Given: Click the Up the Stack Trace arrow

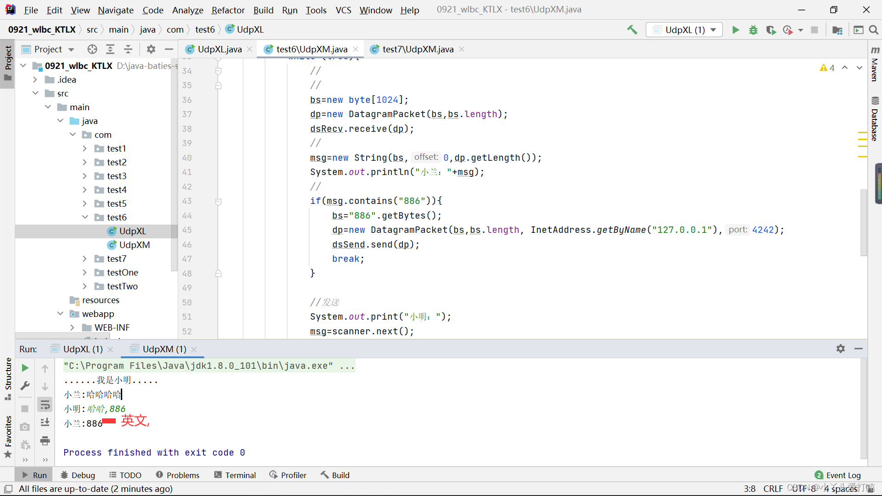Looking at the screenshot, I should click(45, 368).
